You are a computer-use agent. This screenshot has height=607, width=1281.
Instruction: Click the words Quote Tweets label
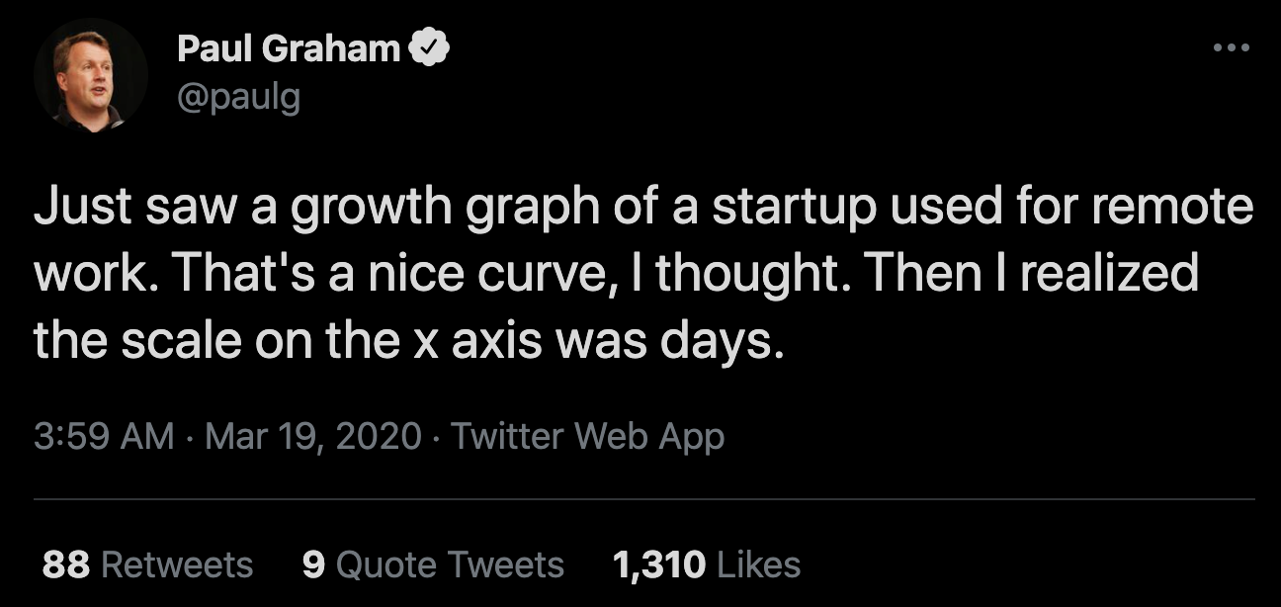(x=450, y=564)
